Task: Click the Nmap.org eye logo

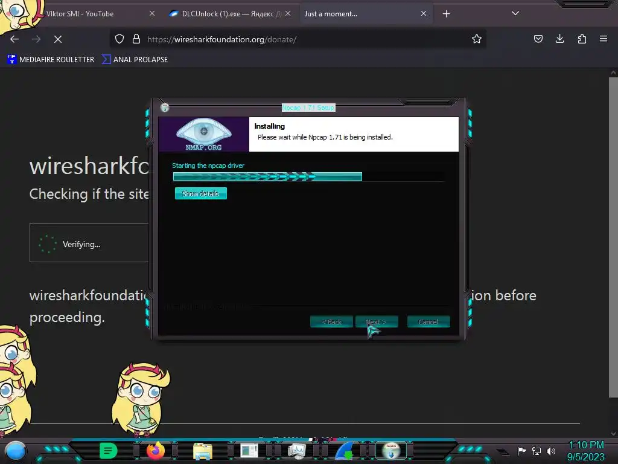Action: pyautogui.click(x=204, y=134)
